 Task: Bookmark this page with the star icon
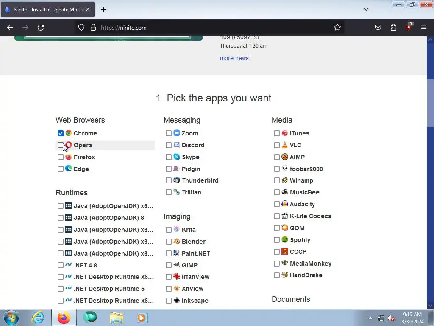[x=337, y=28]
